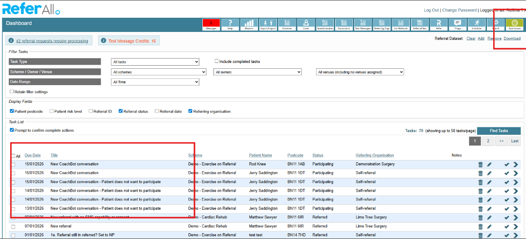Enable the Include completed tasks checkbox
Screen dimensions: 526x239
click(x=217, y=62)
